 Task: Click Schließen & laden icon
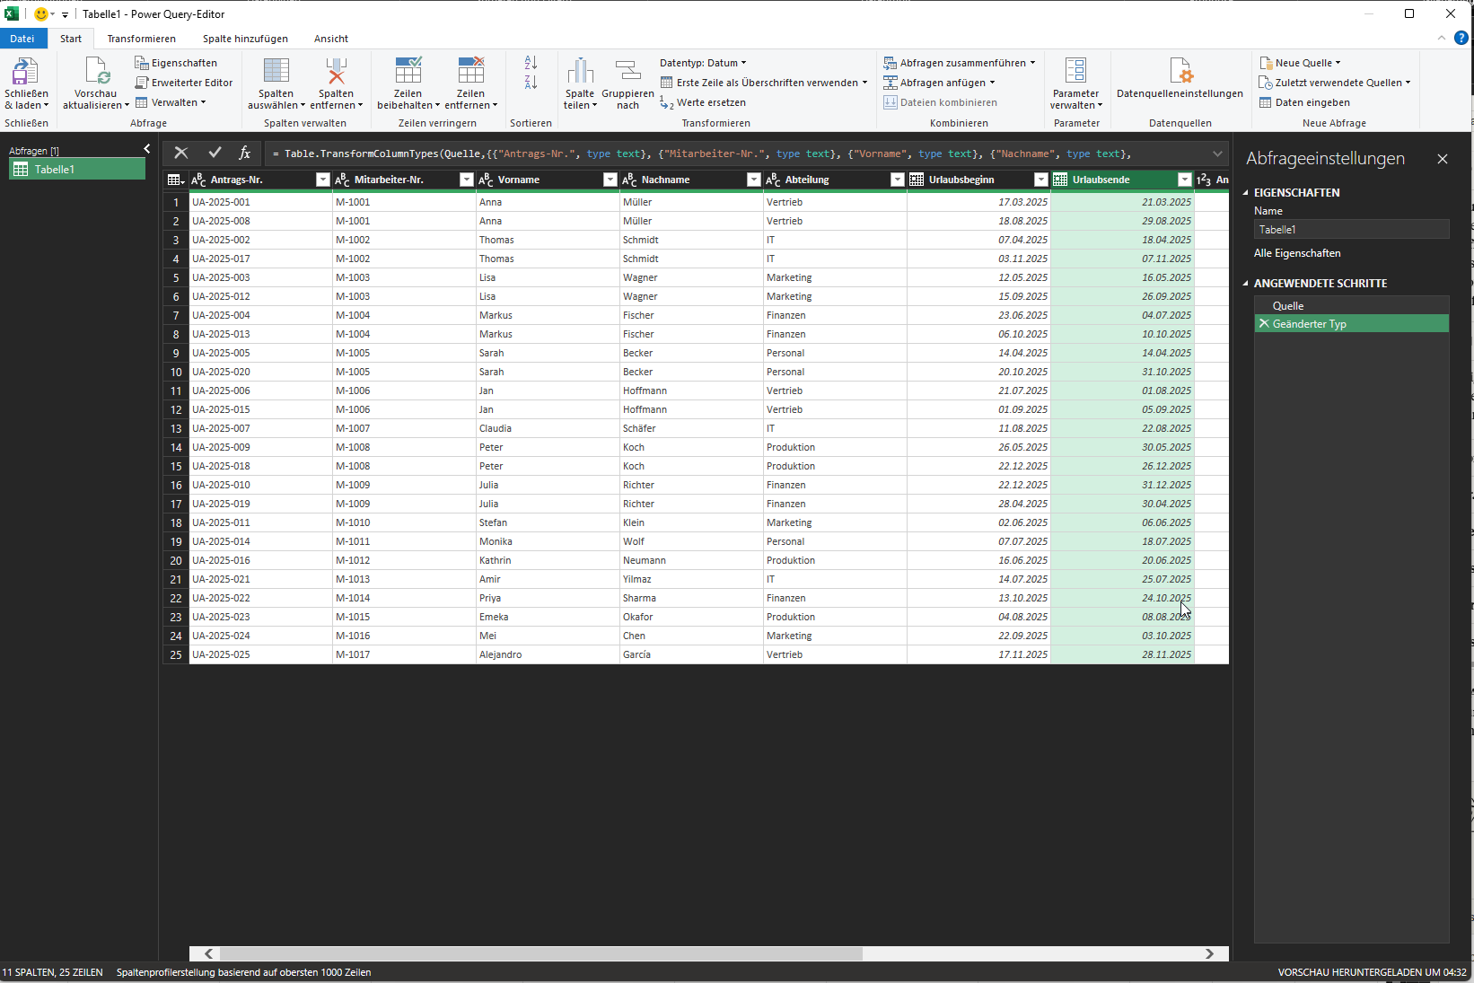pyautogui.click(x=25, y=71)
